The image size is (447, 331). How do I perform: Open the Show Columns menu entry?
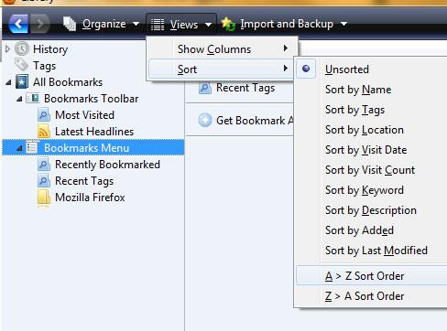tap(222, 48)
